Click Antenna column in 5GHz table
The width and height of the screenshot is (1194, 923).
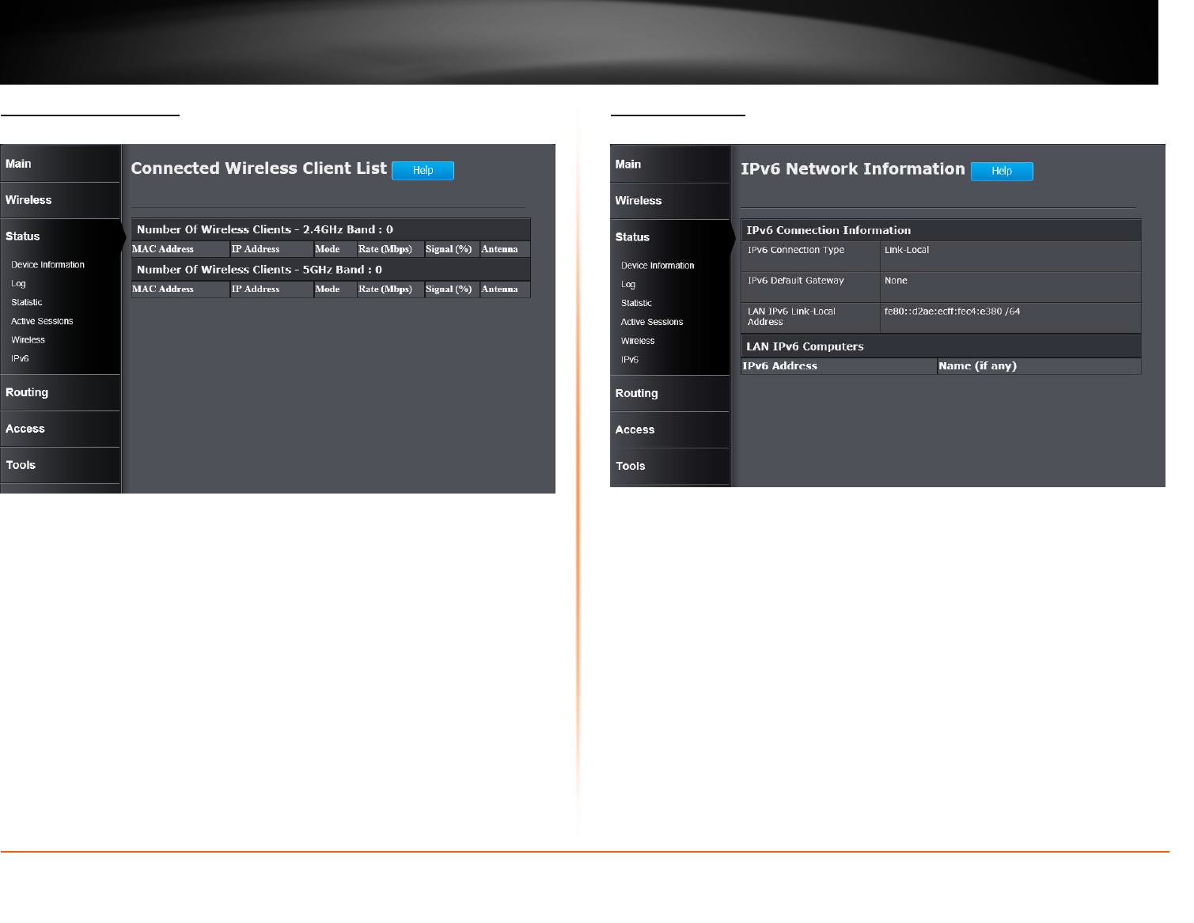505,289
